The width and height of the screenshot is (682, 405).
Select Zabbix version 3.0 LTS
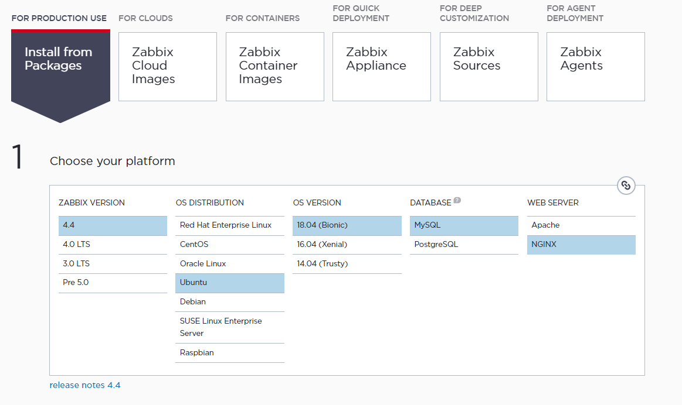[113, 264]
